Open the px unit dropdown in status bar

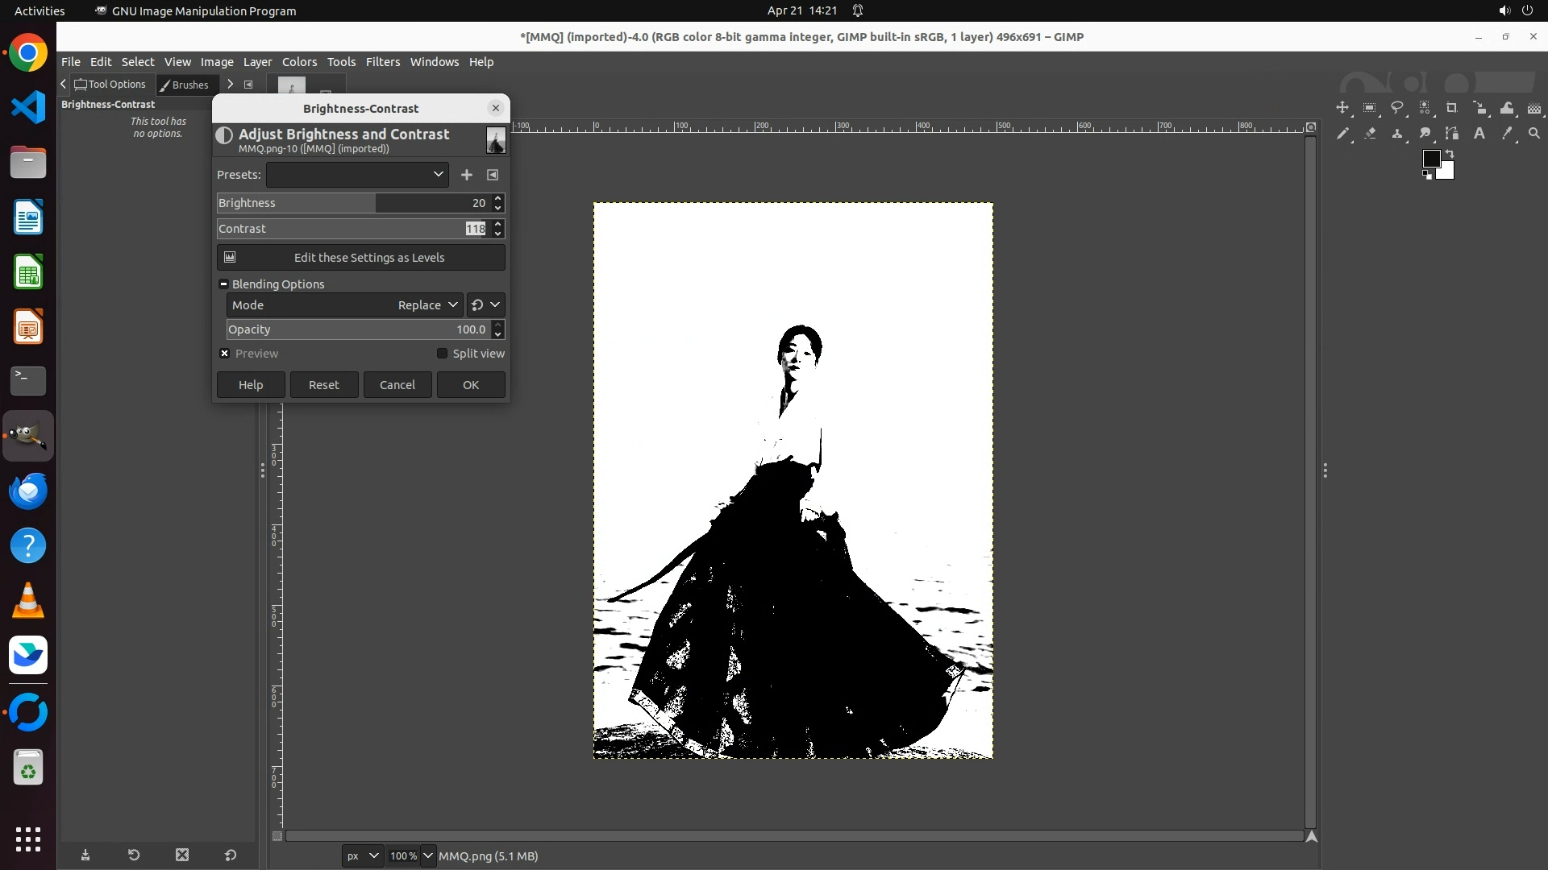(x=362, y=856)
